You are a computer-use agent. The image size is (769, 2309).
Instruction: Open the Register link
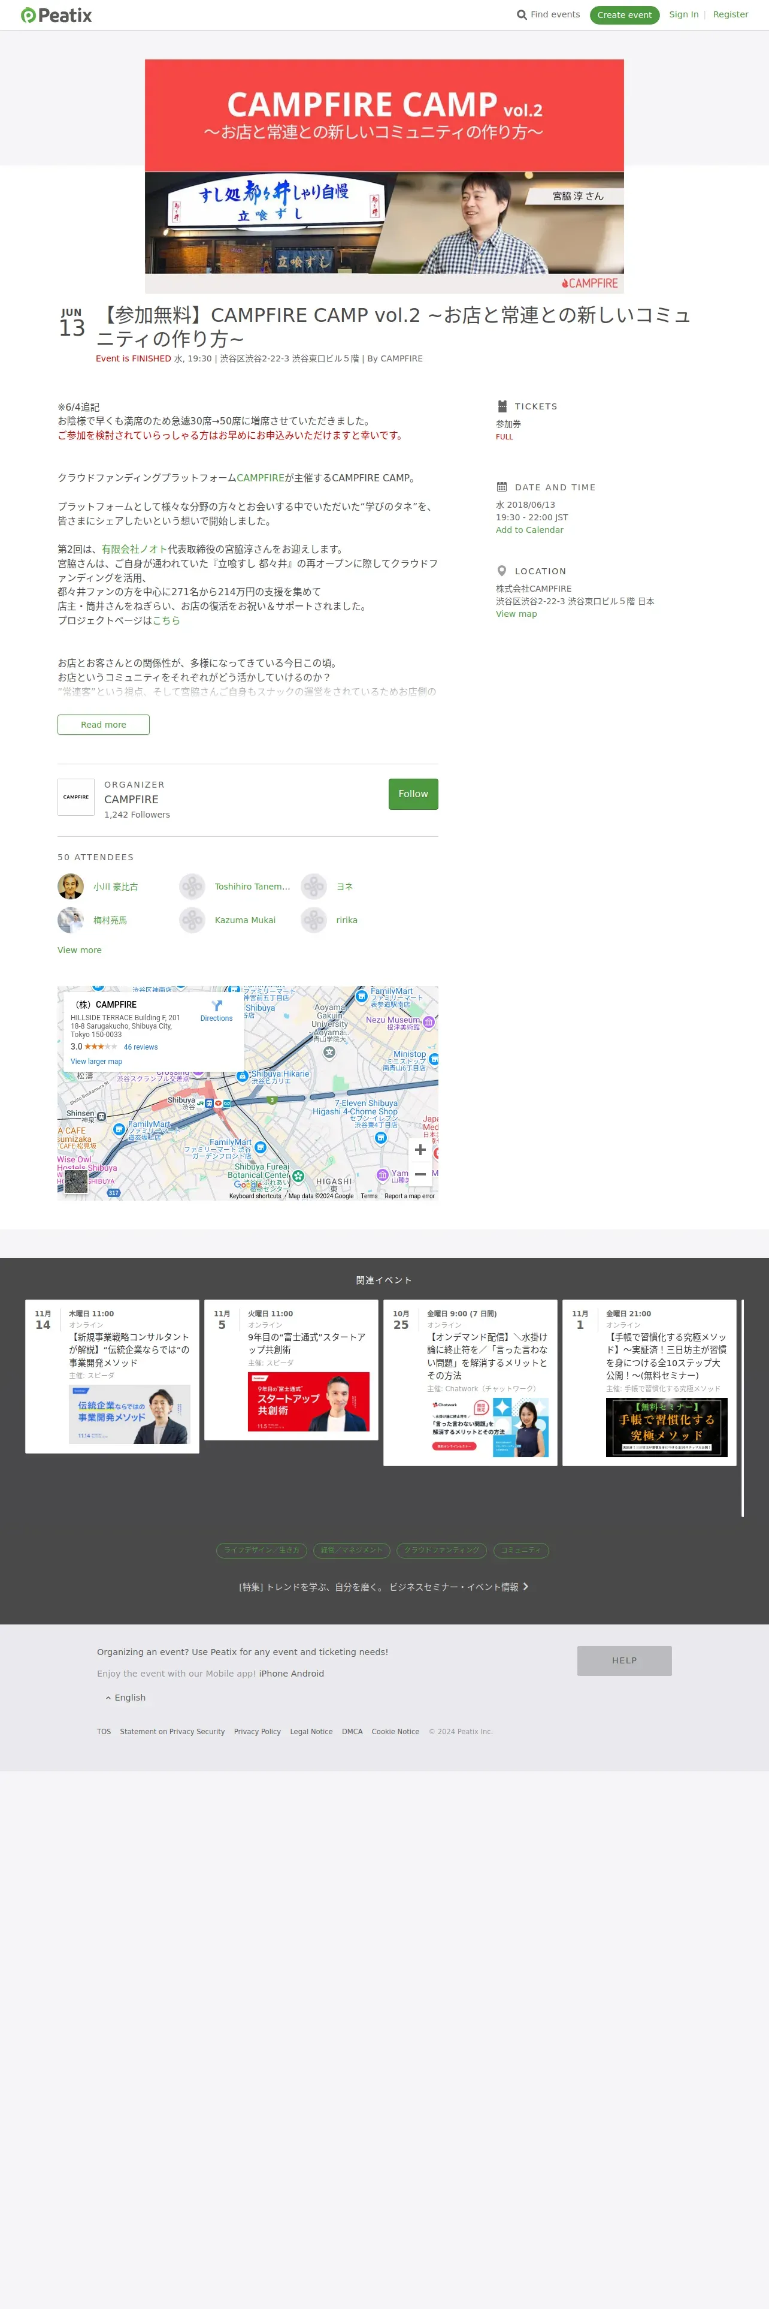(731, 14)
